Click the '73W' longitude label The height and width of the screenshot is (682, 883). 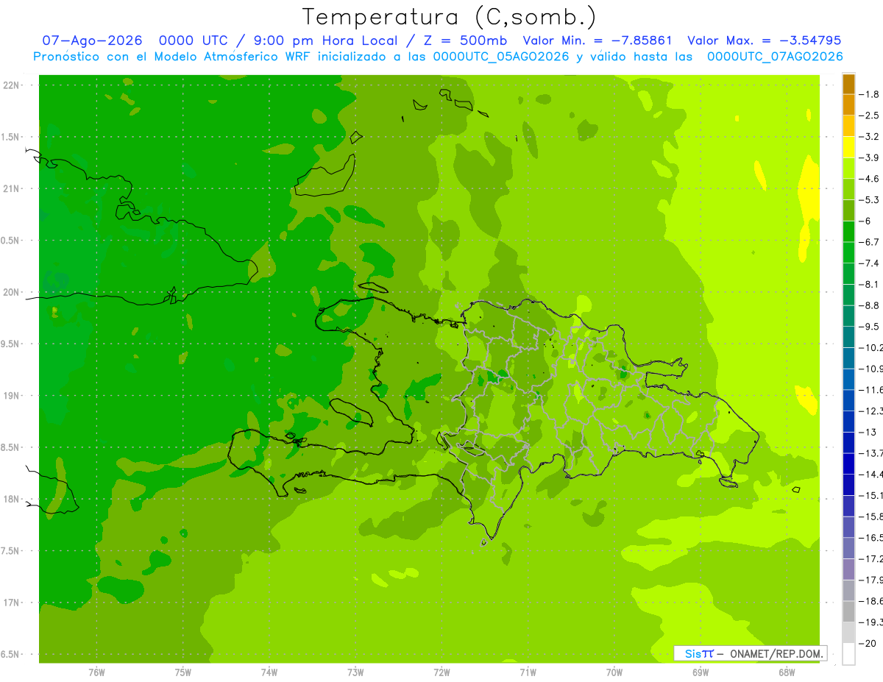coord(355,672)
